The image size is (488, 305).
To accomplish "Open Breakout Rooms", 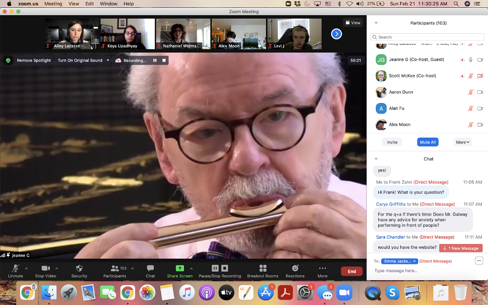I will pos(263,271).
